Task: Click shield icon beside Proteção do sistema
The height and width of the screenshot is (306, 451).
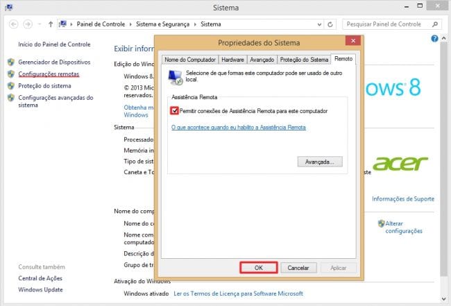Action: 11,86
